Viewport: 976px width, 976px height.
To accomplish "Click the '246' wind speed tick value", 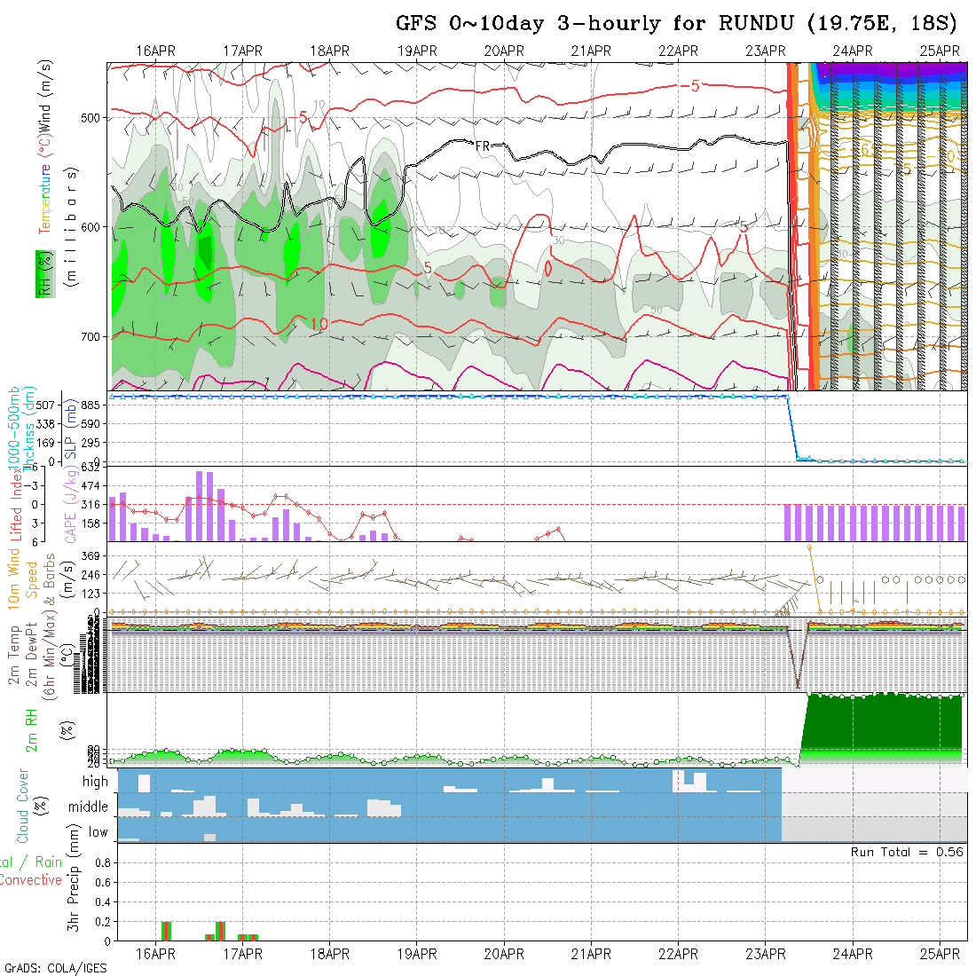I will point(91,575).
